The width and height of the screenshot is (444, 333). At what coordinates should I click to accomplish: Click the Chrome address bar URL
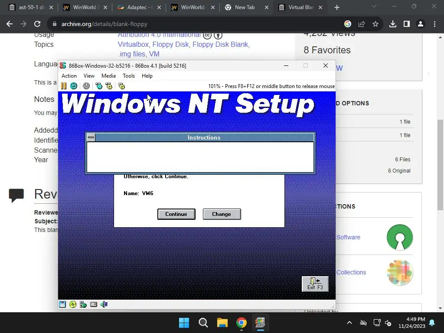[104, 24]
